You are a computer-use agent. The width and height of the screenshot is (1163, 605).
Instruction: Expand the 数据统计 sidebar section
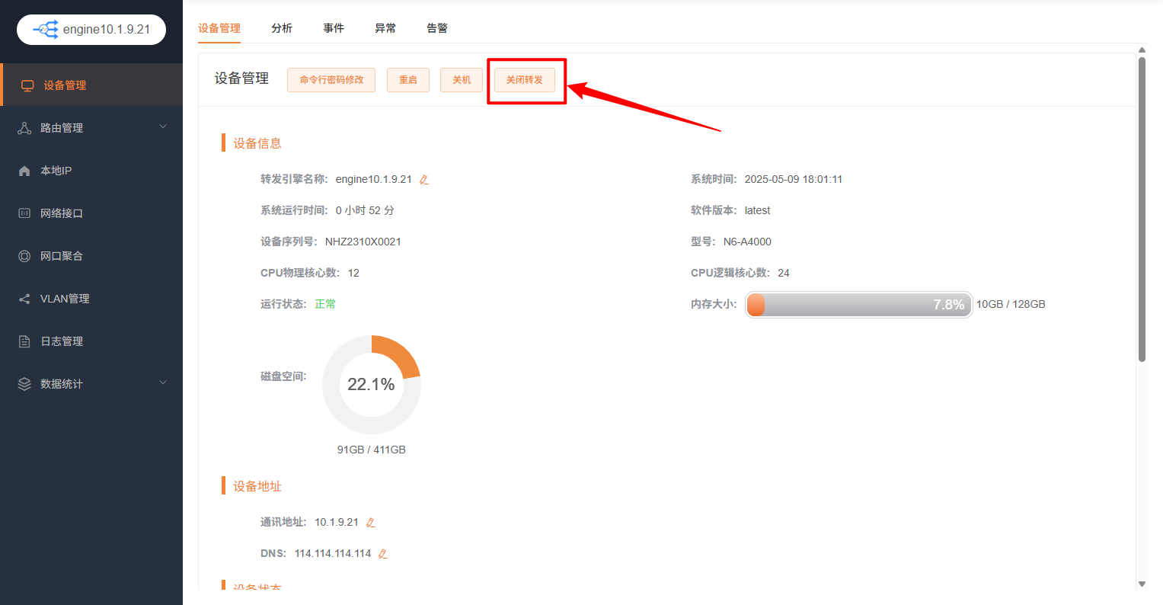pos(163,383)
